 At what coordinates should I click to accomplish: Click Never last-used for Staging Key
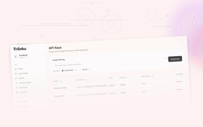tap(144, 92)
